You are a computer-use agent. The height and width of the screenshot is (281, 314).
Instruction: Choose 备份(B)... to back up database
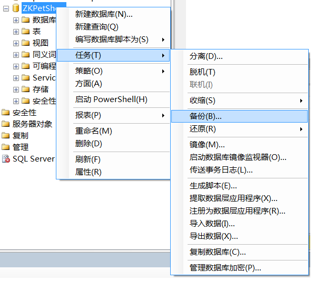click(x=240, y=116)
